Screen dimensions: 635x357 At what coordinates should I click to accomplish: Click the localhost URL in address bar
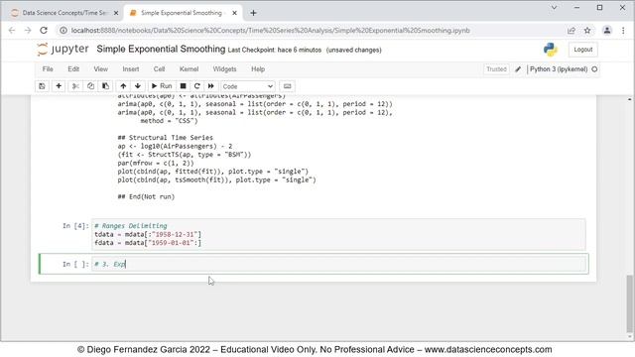tap(271, 31)
